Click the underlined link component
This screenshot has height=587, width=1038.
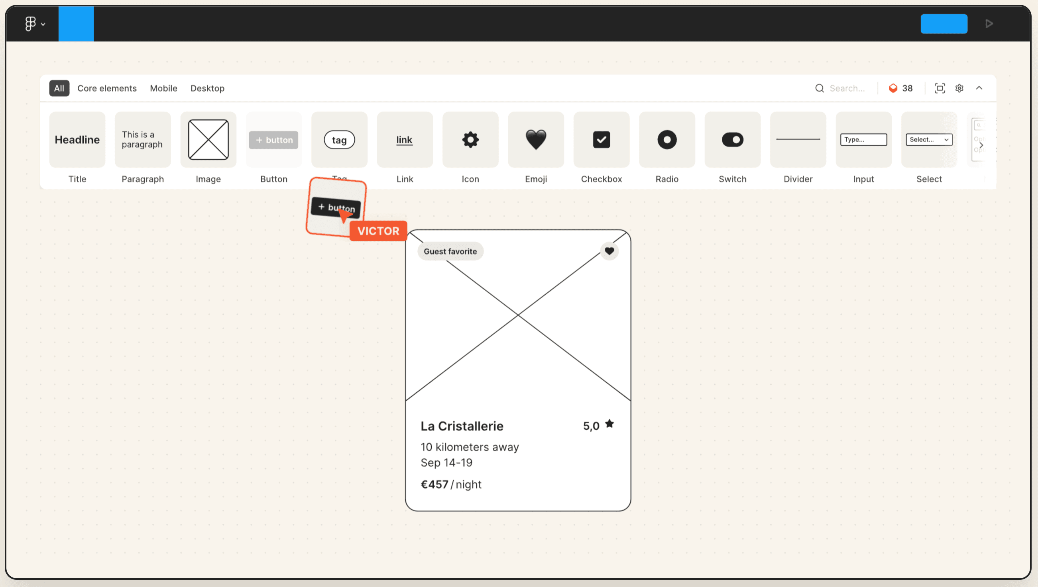point(404,139)
